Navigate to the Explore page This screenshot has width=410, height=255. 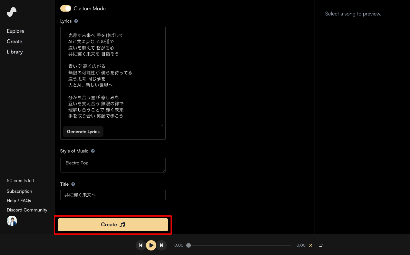(15, 31)
